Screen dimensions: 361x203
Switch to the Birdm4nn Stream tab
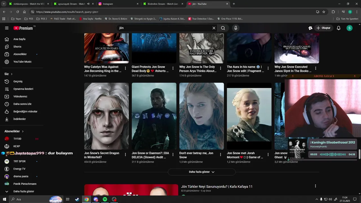click(163, 4)
